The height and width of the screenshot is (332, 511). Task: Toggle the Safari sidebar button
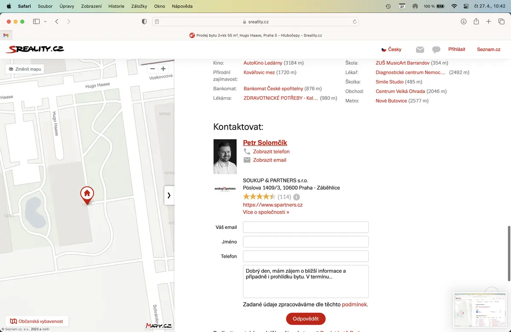tap(36, 21)
